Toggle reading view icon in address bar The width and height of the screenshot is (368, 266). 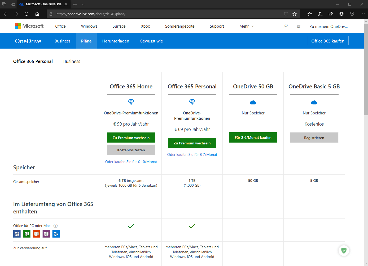[286, 14]
